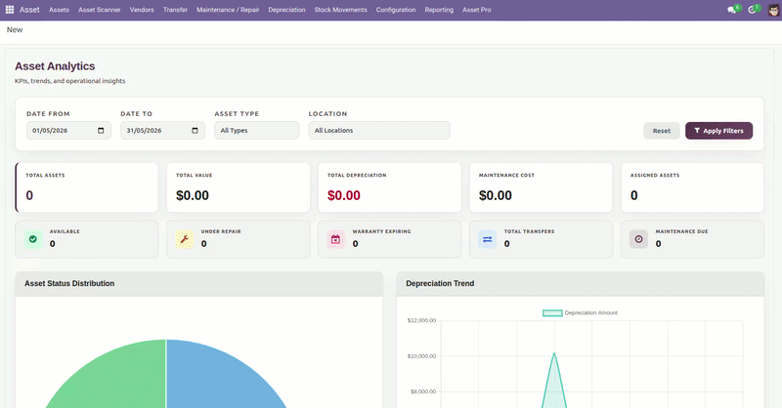Click the blue slice of status pie
782x408 pixels.
(x=219, y=379)
